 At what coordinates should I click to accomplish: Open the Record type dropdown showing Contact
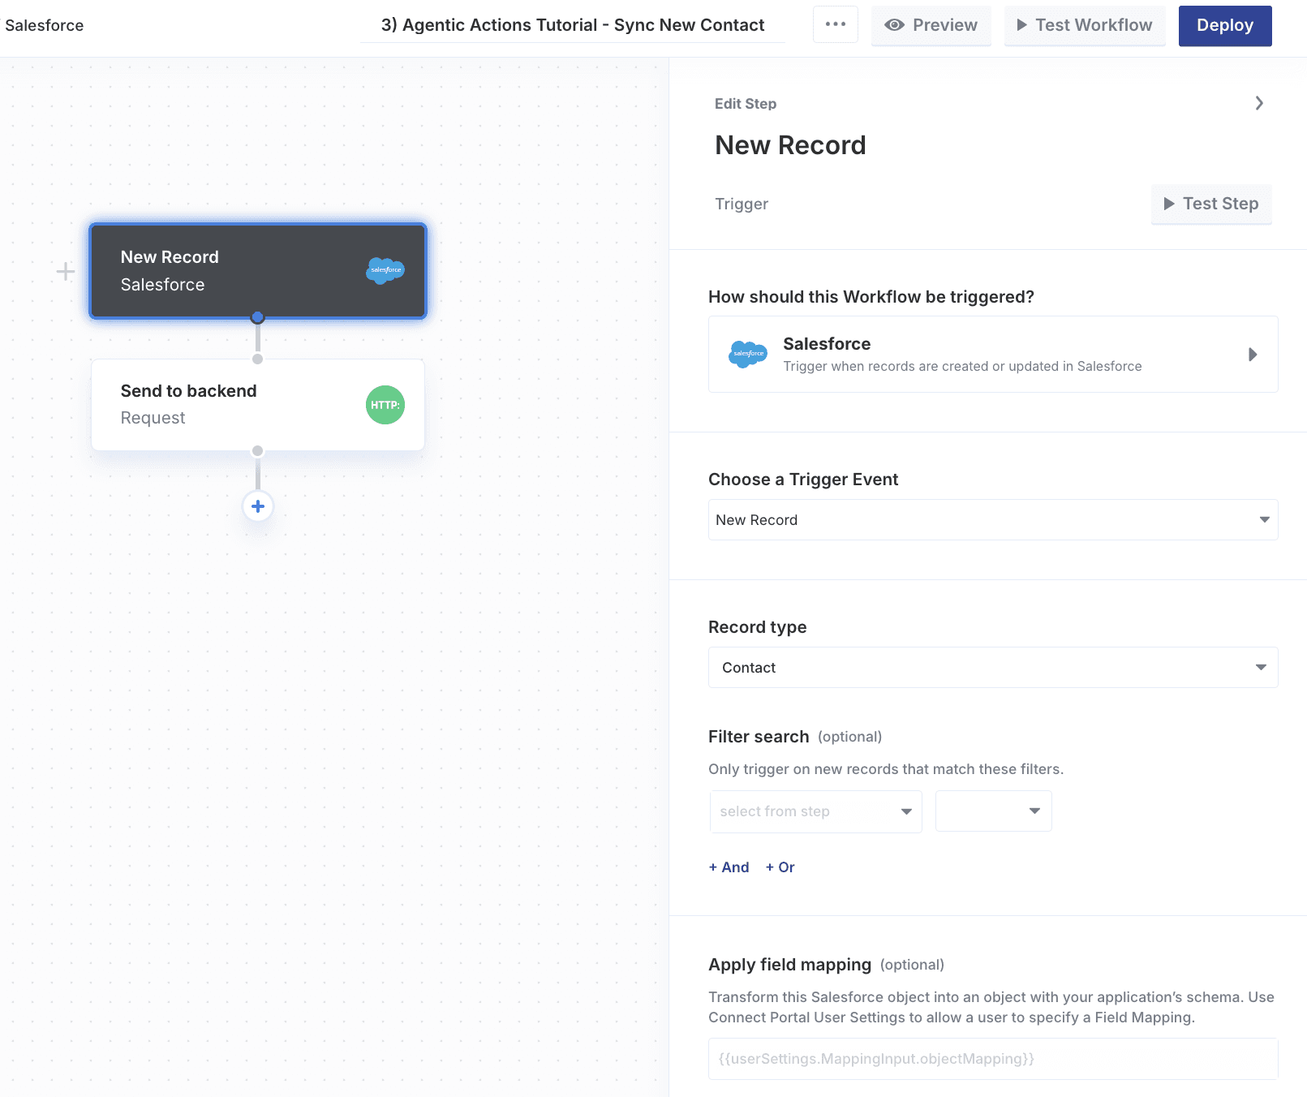tap(992, 668)
